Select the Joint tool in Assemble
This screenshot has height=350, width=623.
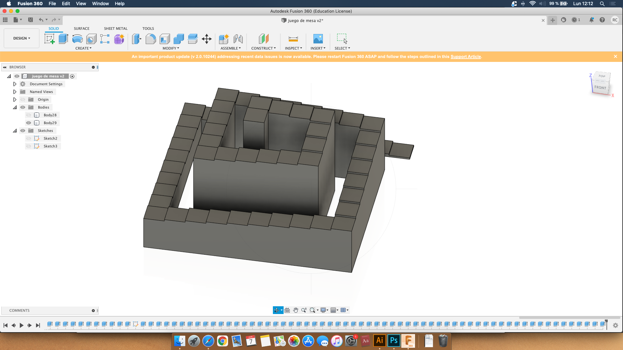(x=238, y=39)
